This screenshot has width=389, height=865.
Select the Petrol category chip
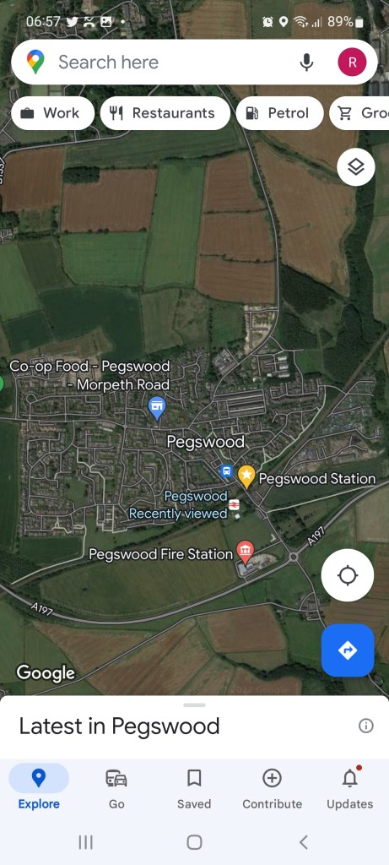280,113
